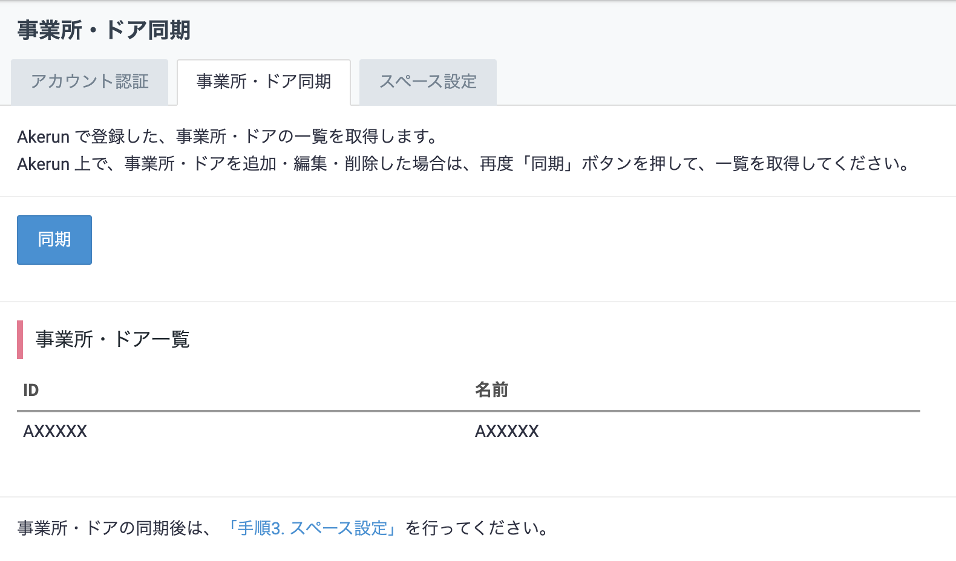Click the pink bar beside 事業所・ドア一覧
The image size is (956, 561).
(x=20, y=340)
